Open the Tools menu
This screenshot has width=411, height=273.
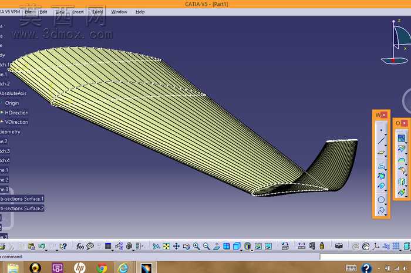pos(97,12)
